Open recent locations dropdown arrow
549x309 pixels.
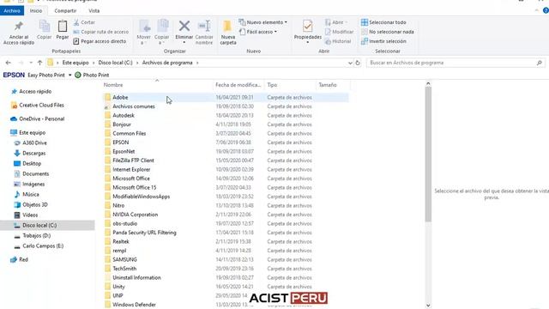coord(31,63)
